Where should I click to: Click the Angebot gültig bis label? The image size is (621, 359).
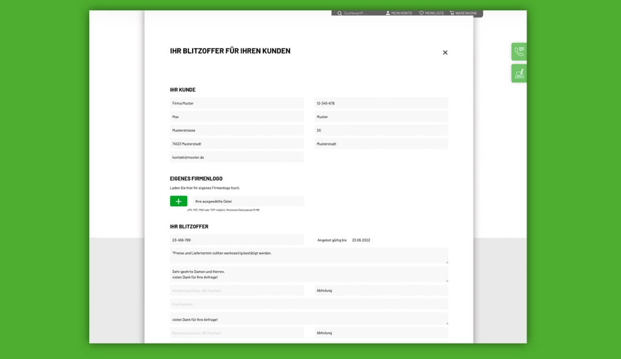tap(332, 240)
